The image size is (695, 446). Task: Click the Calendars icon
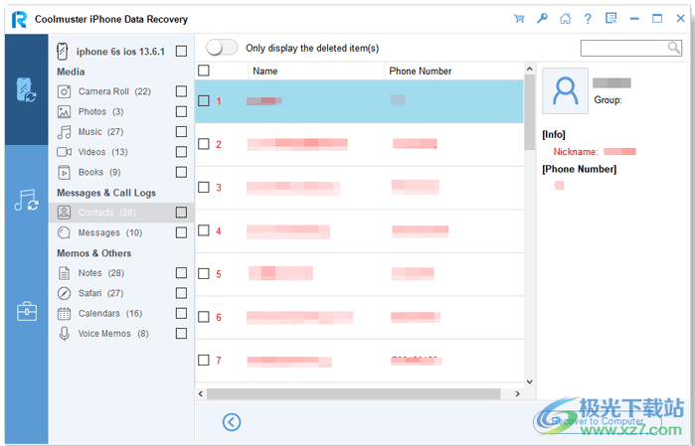pos(65,314)
